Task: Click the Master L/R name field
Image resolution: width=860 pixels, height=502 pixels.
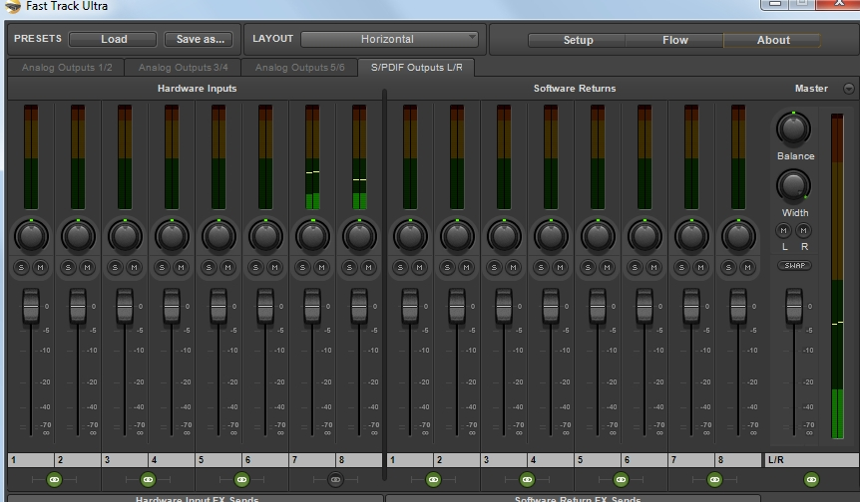Action: (812, 460)
